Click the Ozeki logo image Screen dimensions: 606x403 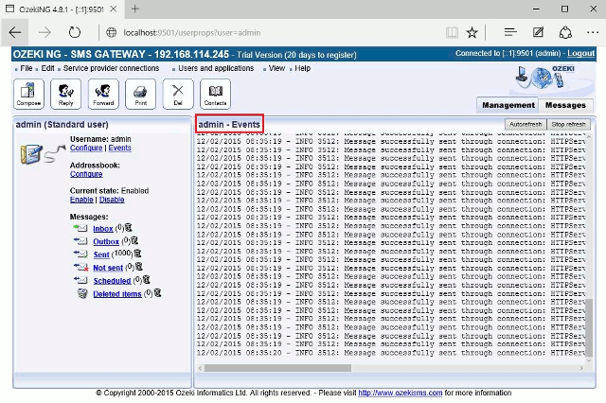[x=545, y=78]
